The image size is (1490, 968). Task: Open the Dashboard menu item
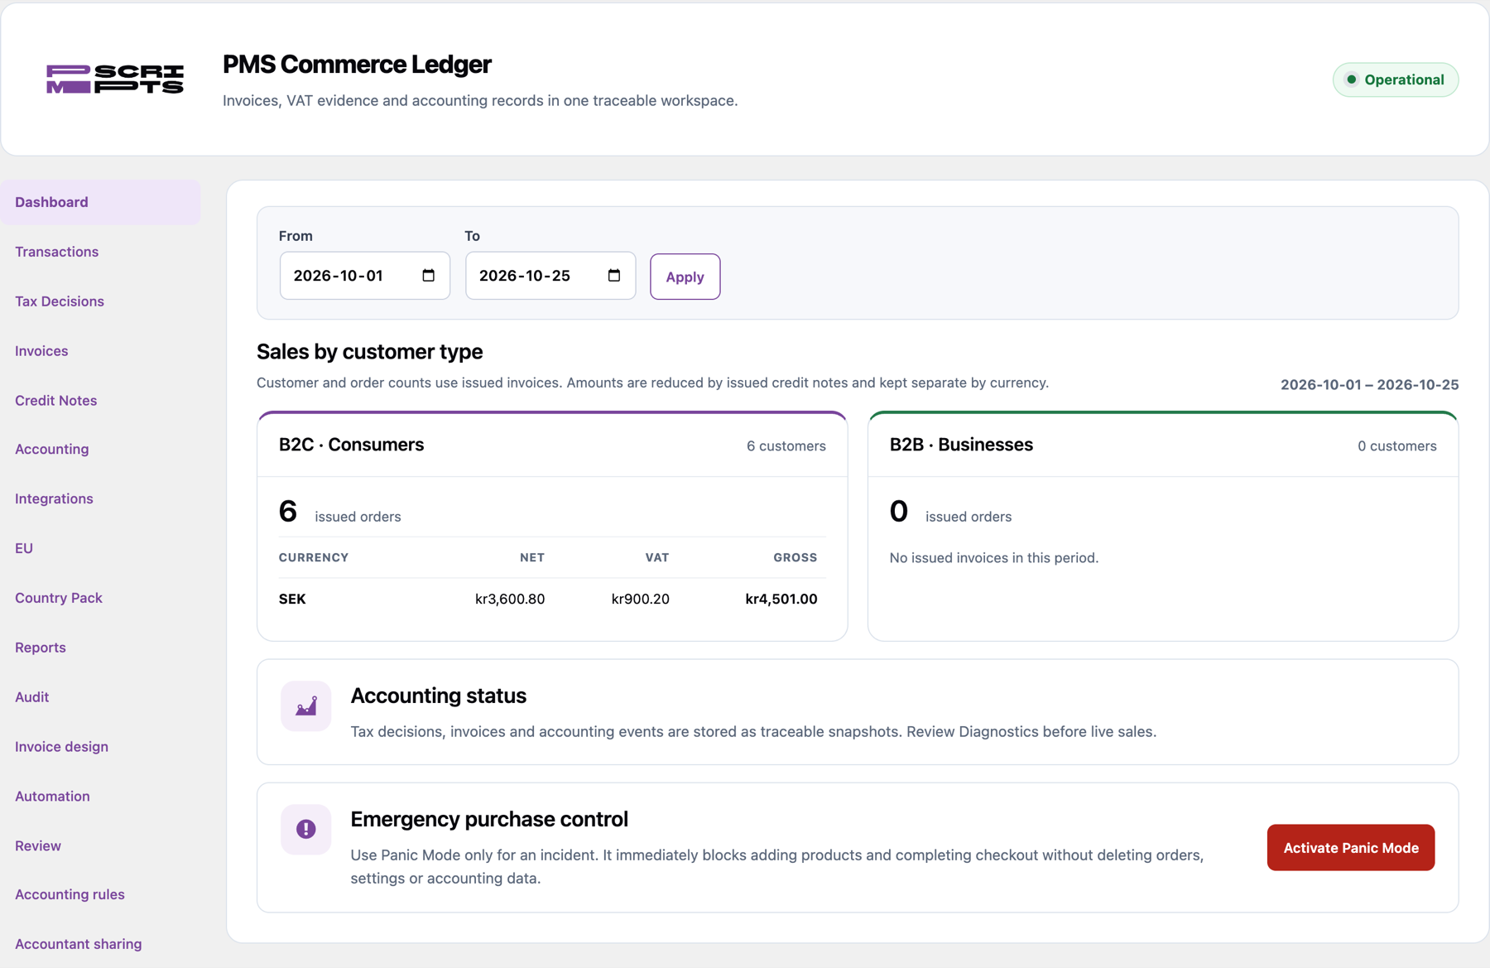(100, 202)
